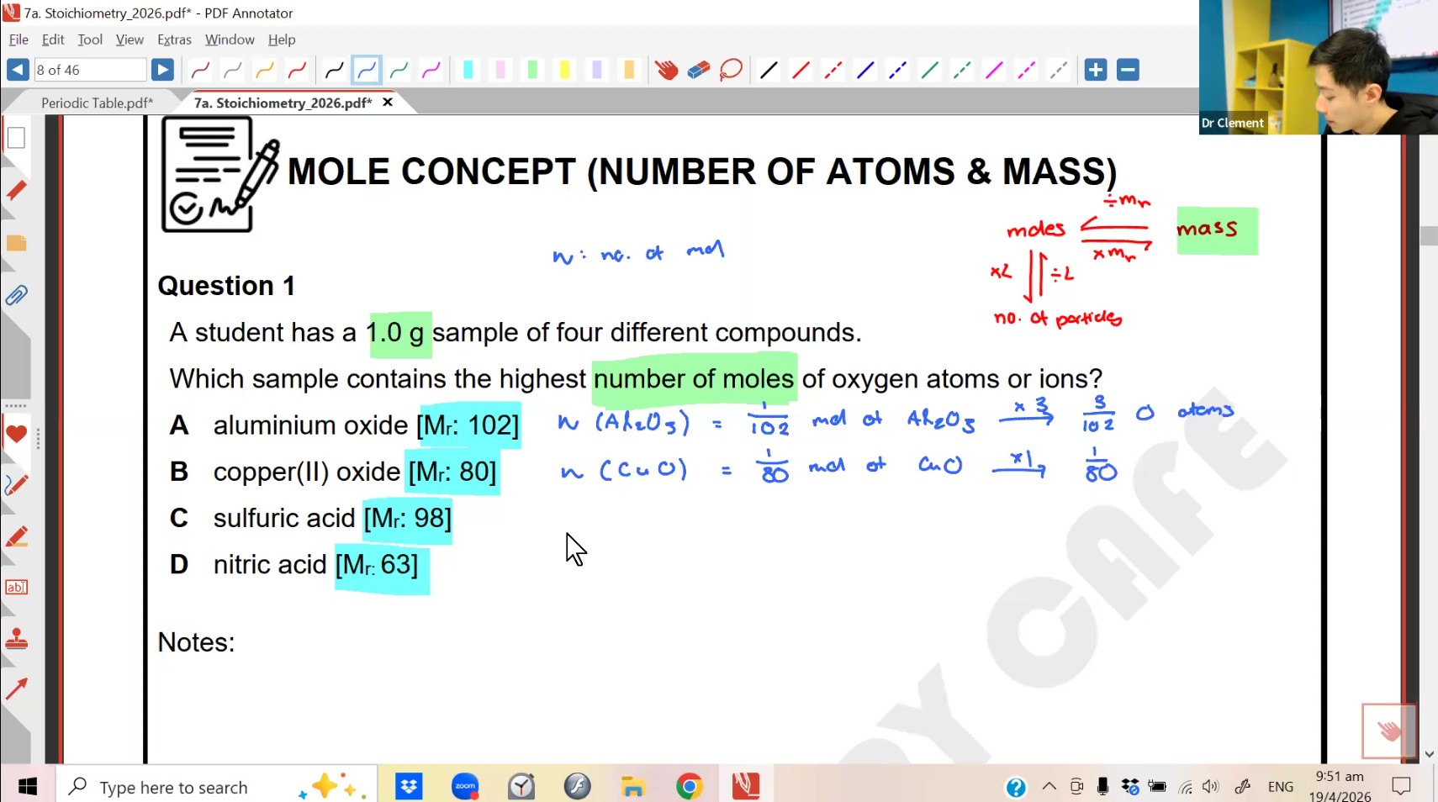
Task: Open the heart favorites sidebar
Action: coord(16,435)
